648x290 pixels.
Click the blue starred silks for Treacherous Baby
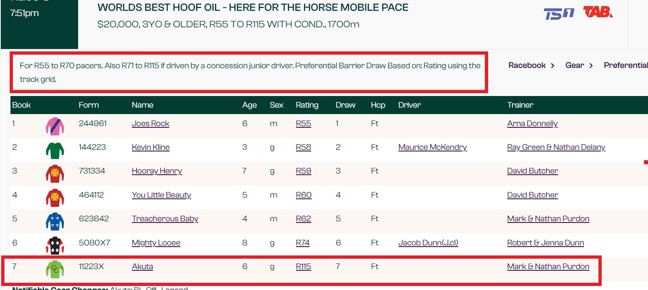tap(55, 221)
